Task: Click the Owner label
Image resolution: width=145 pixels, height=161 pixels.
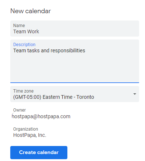Action: pos(19,110)
